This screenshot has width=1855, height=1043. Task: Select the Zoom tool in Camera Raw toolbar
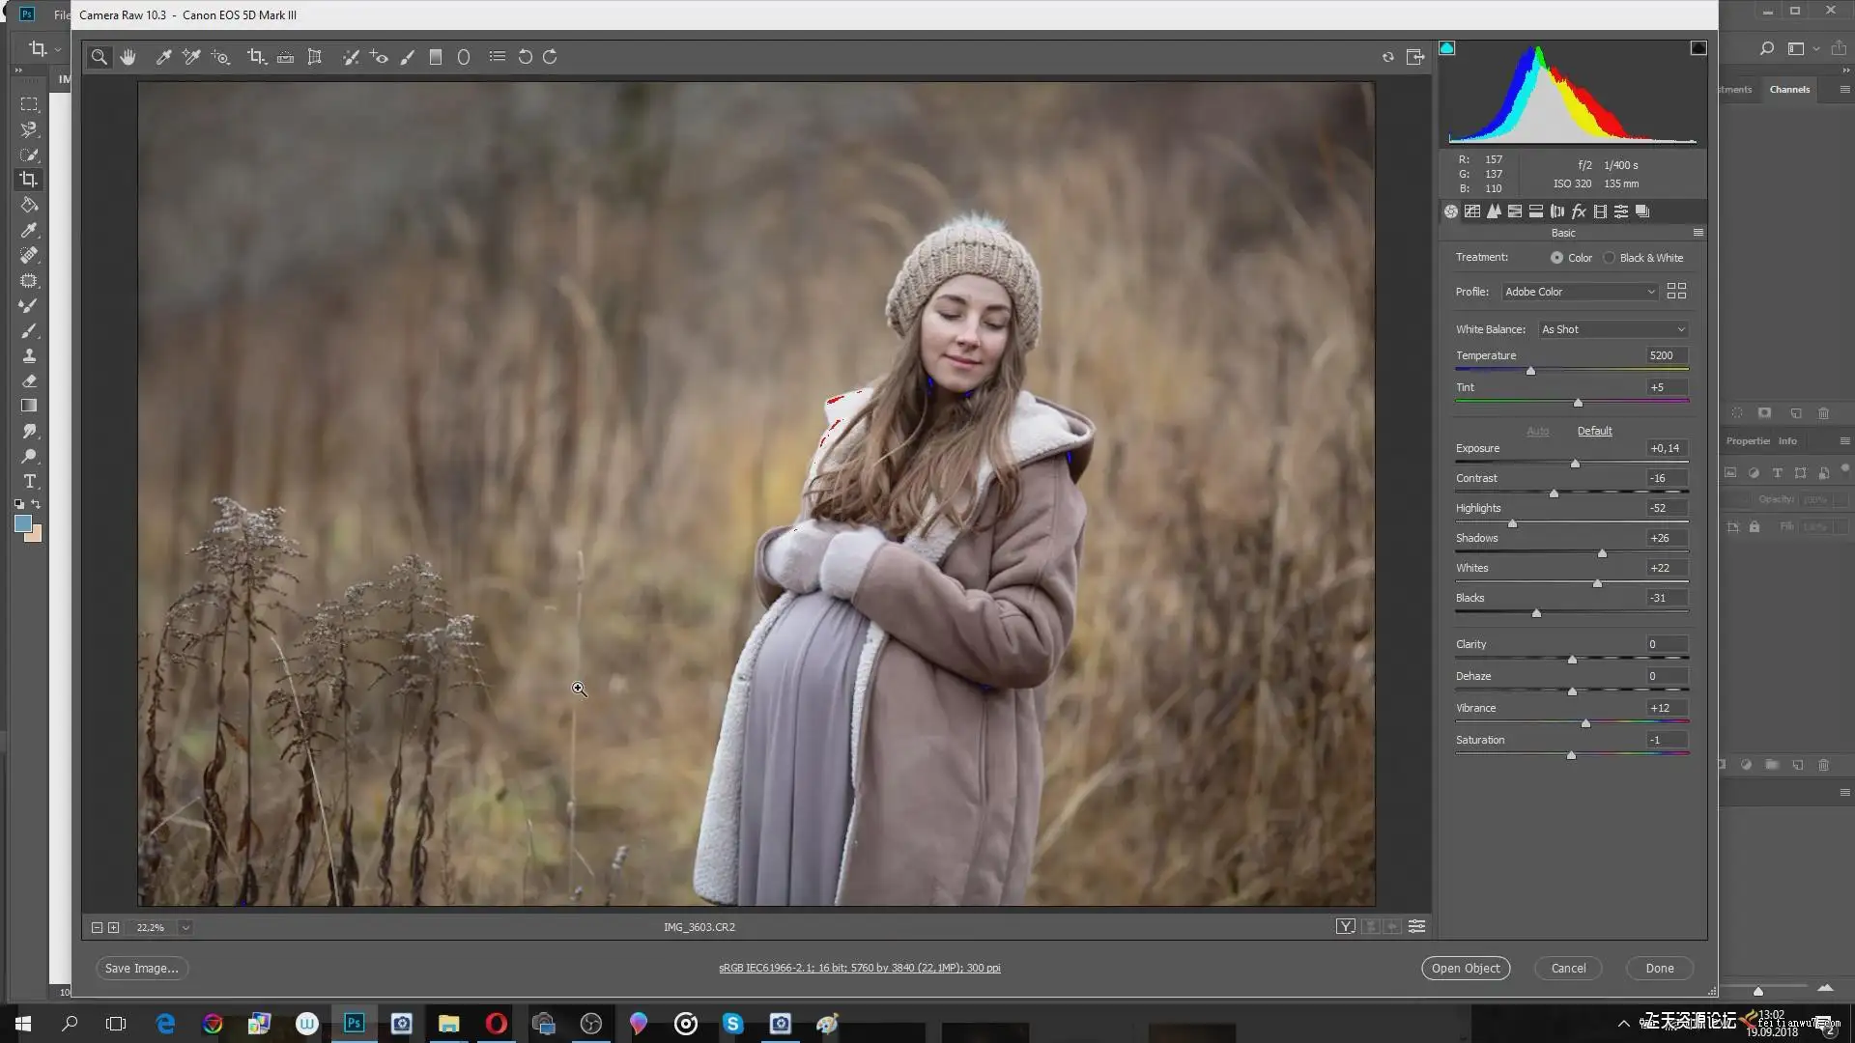click(99, 57)
